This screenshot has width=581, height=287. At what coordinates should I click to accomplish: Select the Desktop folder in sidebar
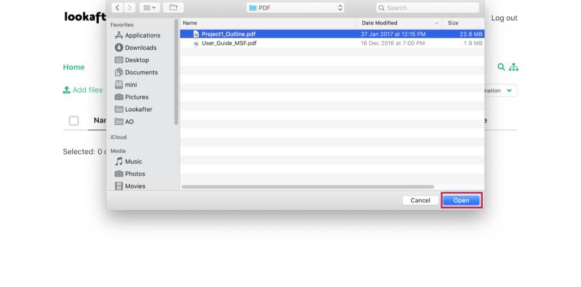136,60
